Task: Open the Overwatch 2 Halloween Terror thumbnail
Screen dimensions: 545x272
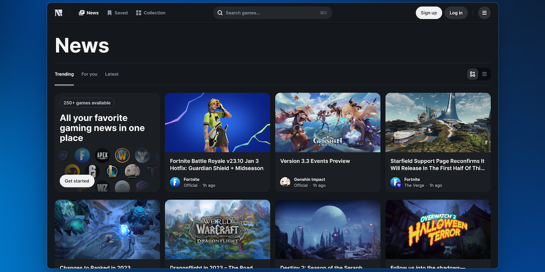Action: (438, 229)
